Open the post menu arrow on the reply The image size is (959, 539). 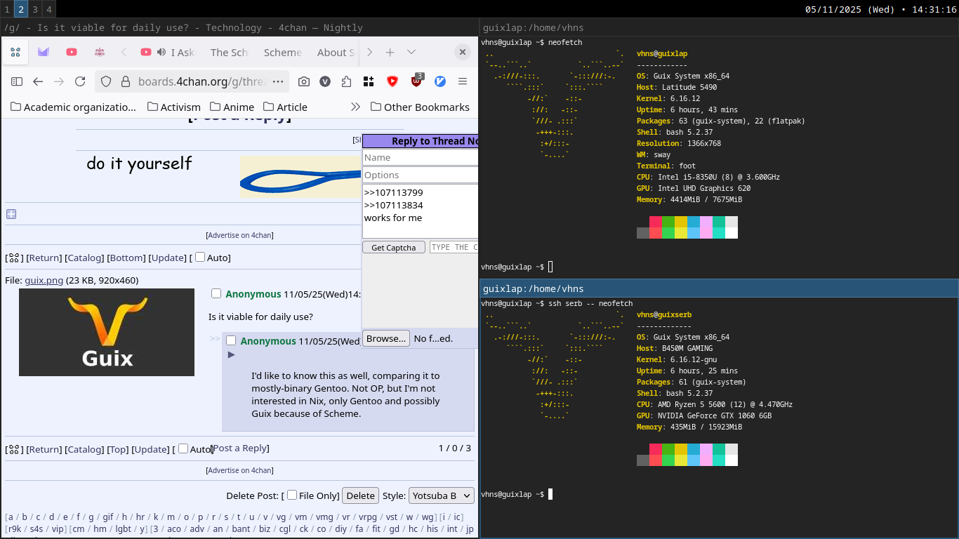pos(232,354)
